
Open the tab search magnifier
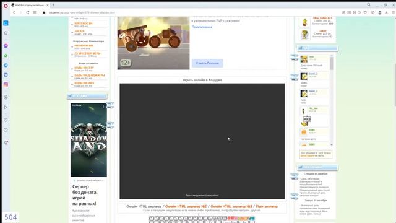coord(369,5)
